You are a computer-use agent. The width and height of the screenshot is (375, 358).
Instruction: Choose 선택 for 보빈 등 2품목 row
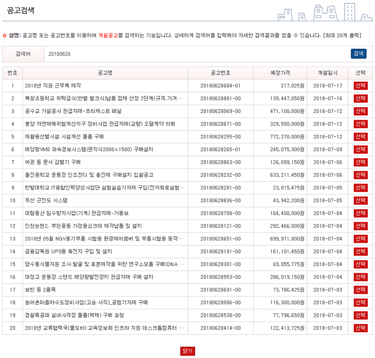coord(360,289)
